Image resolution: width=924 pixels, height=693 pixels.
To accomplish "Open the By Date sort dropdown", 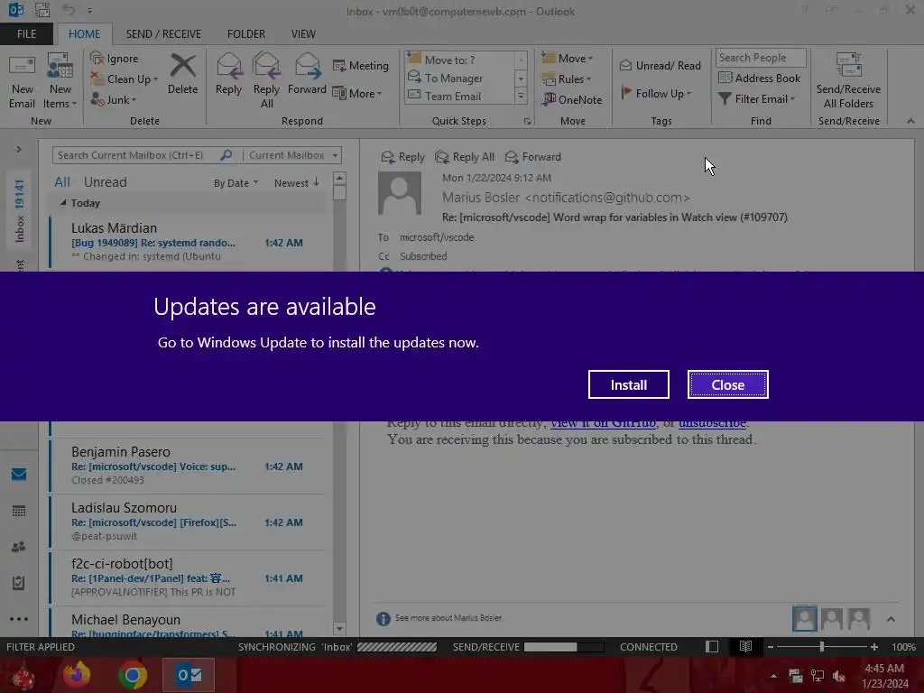I will pyautogui.click(x=236, y=183).
